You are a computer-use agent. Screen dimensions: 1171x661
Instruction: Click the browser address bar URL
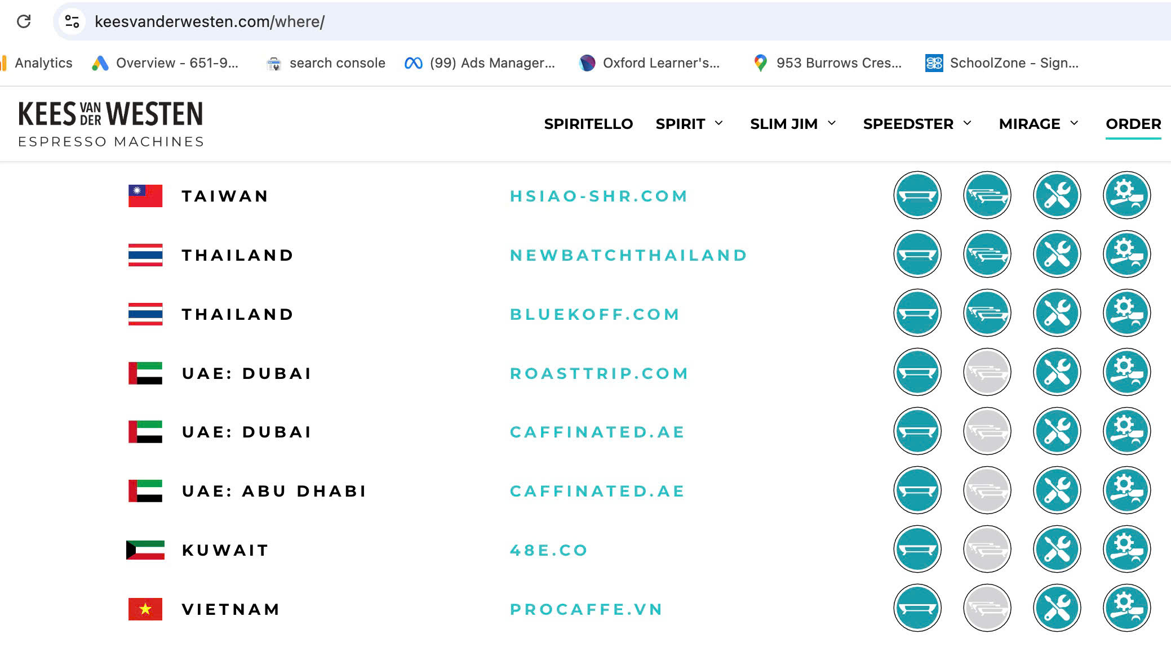[210, 21]
